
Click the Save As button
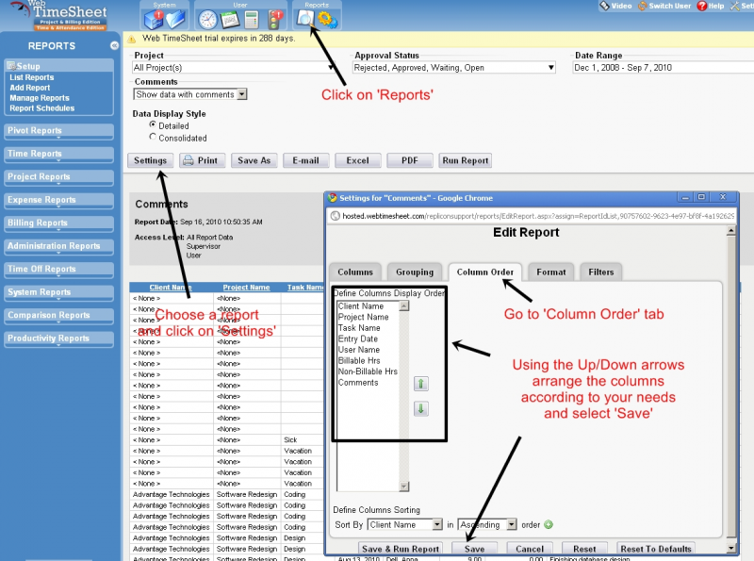click(x=254, y=160)
